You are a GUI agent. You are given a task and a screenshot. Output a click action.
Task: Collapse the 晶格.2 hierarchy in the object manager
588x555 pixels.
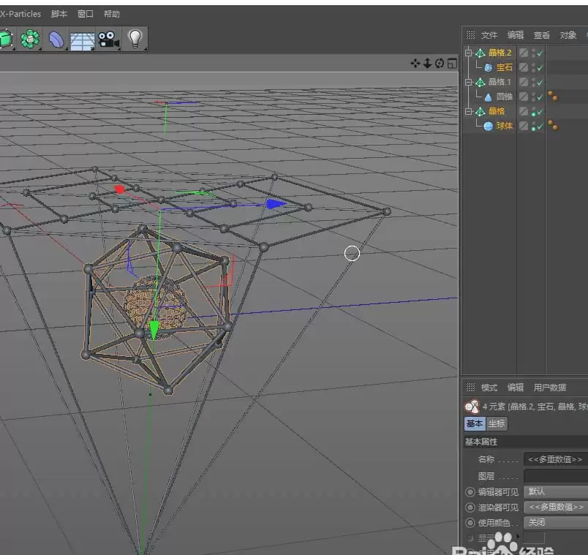click(467, 51)
